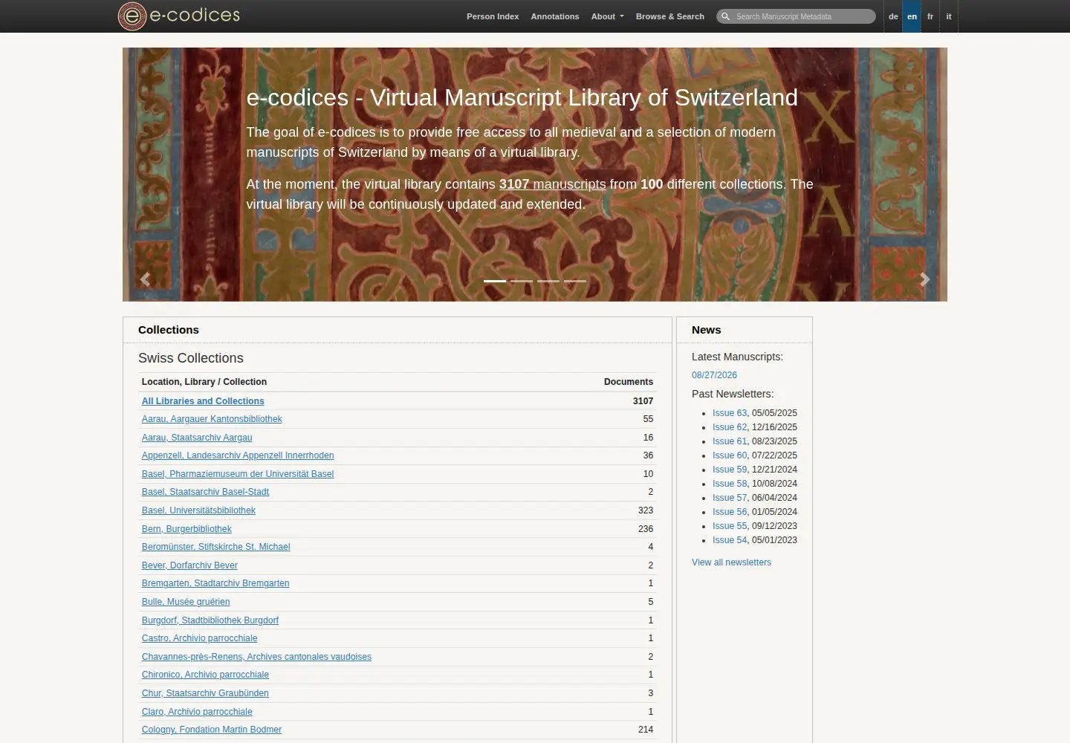Open newsletter Issue 59

pyautogui.click(x=730, y=470)
